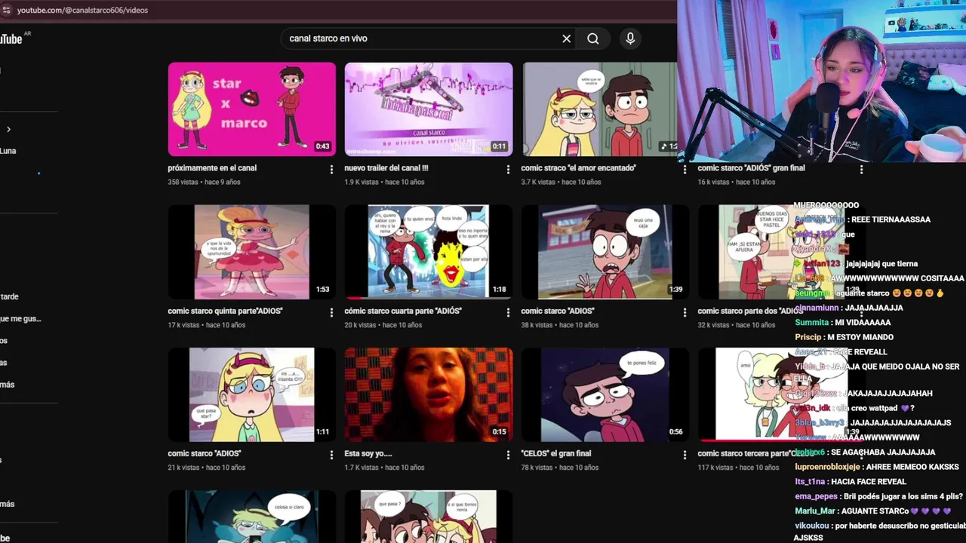
Task: Select "Luna" in the left sidebar
Action: tap(8, 151)
